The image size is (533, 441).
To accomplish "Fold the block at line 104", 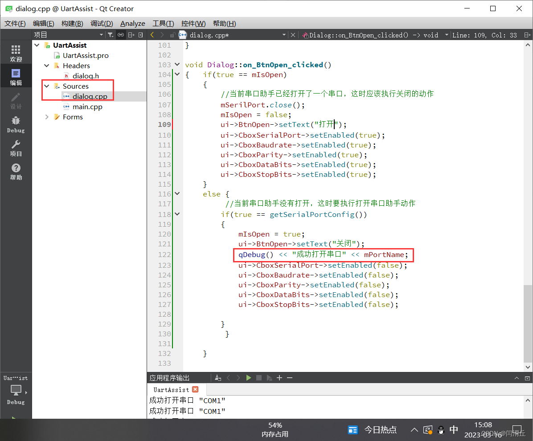I will pyautogui.click(x=177, y=74).
